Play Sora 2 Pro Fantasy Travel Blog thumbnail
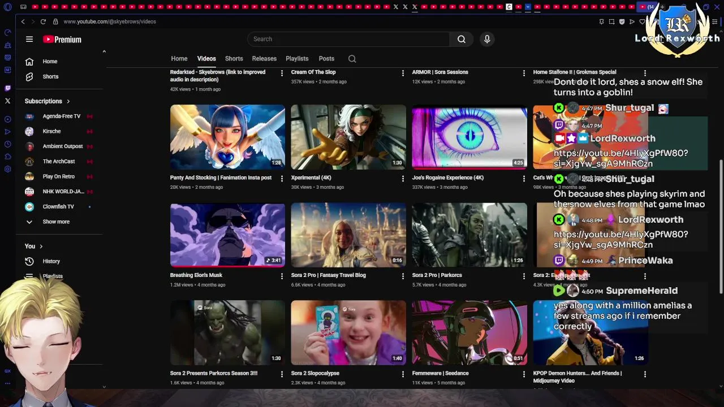Screen dimensions: 724x407 coord(348,235)
